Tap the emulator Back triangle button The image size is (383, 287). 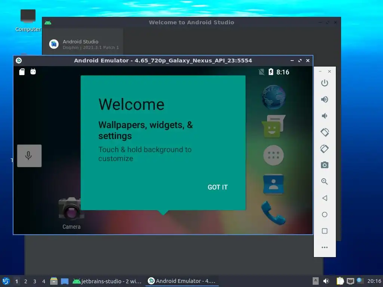point(324,198)
